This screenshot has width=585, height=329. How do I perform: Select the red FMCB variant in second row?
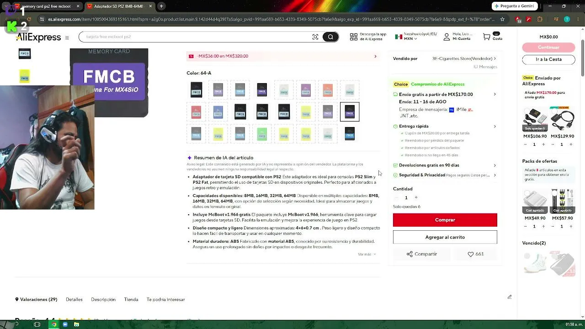[196, 111]
